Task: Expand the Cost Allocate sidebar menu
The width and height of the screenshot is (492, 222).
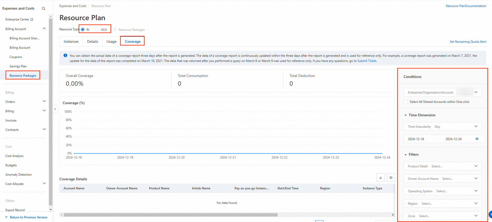Action: (44, 183)
